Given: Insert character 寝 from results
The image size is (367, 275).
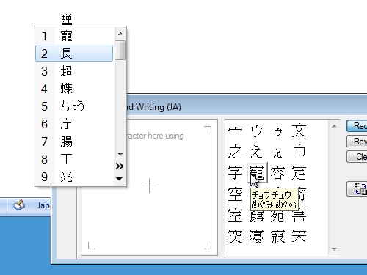Looking at the screenshot, I should [257, 237].
